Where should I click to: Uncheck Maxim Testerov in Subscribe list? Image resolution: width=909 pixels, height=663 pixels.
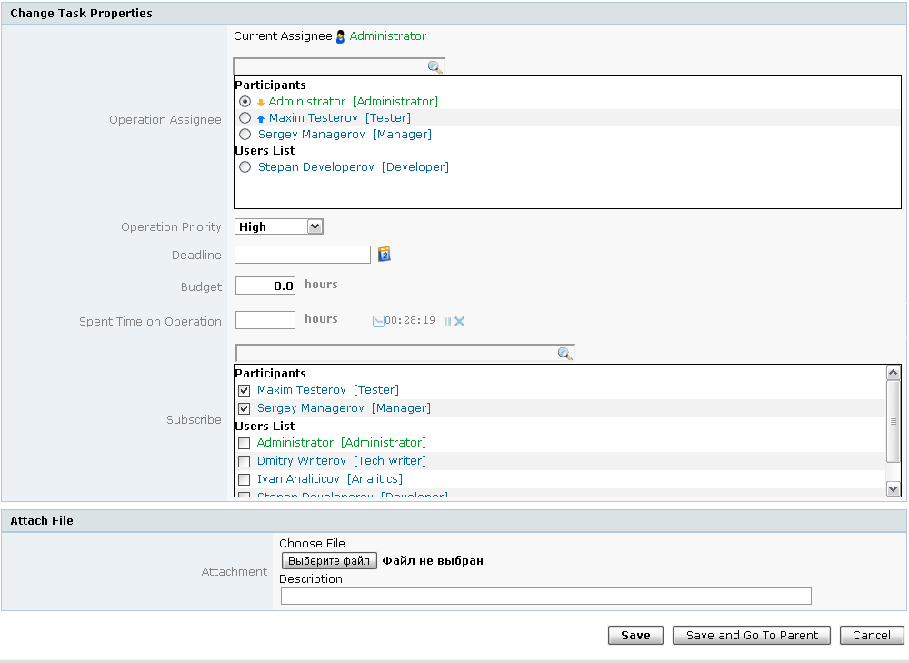(244, 390)
